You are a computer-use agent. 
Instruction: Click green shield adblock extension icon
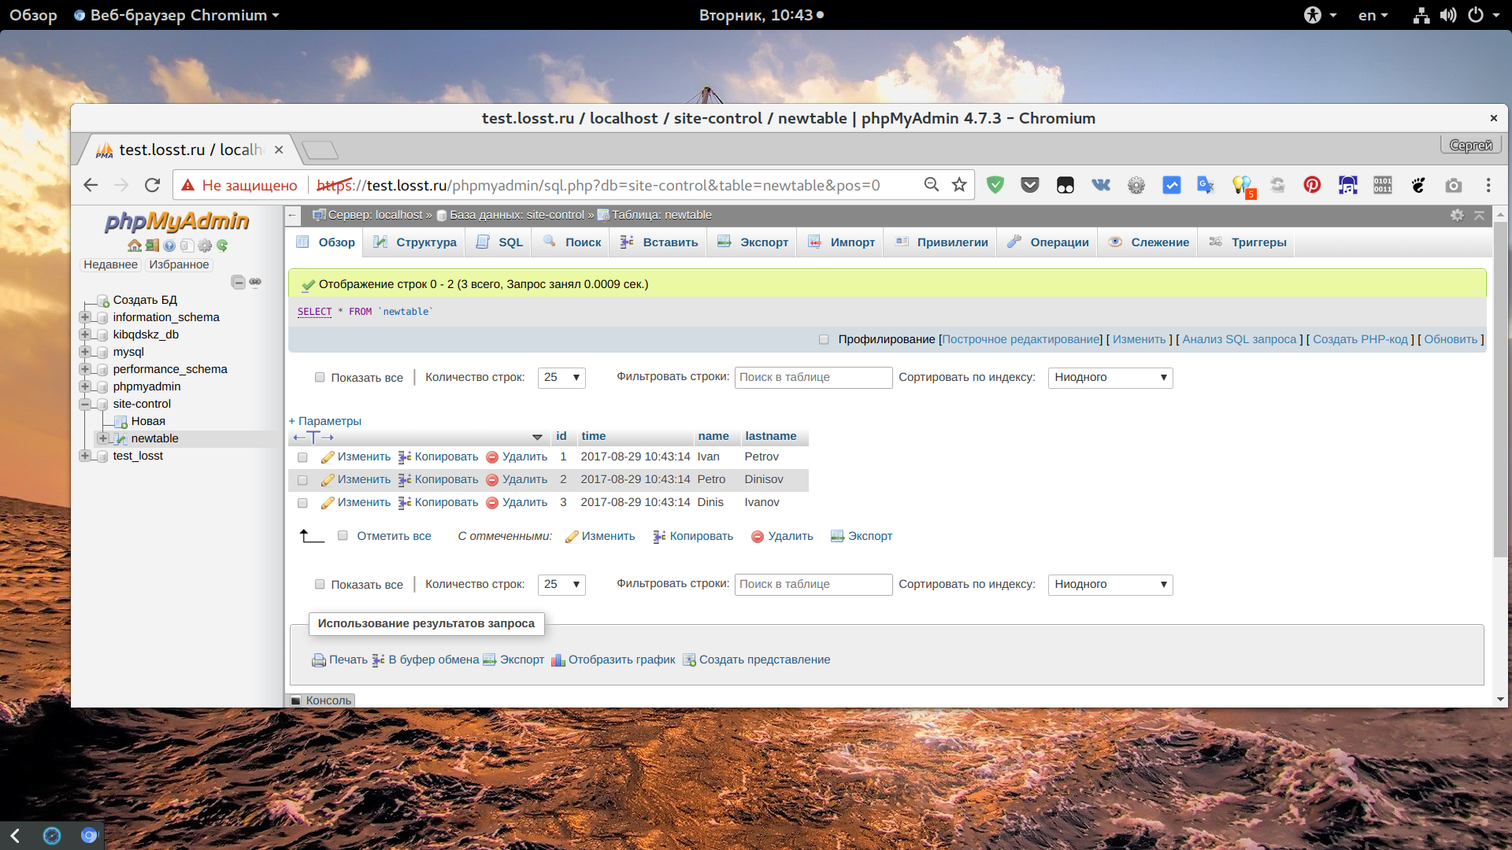coord(995,185)
